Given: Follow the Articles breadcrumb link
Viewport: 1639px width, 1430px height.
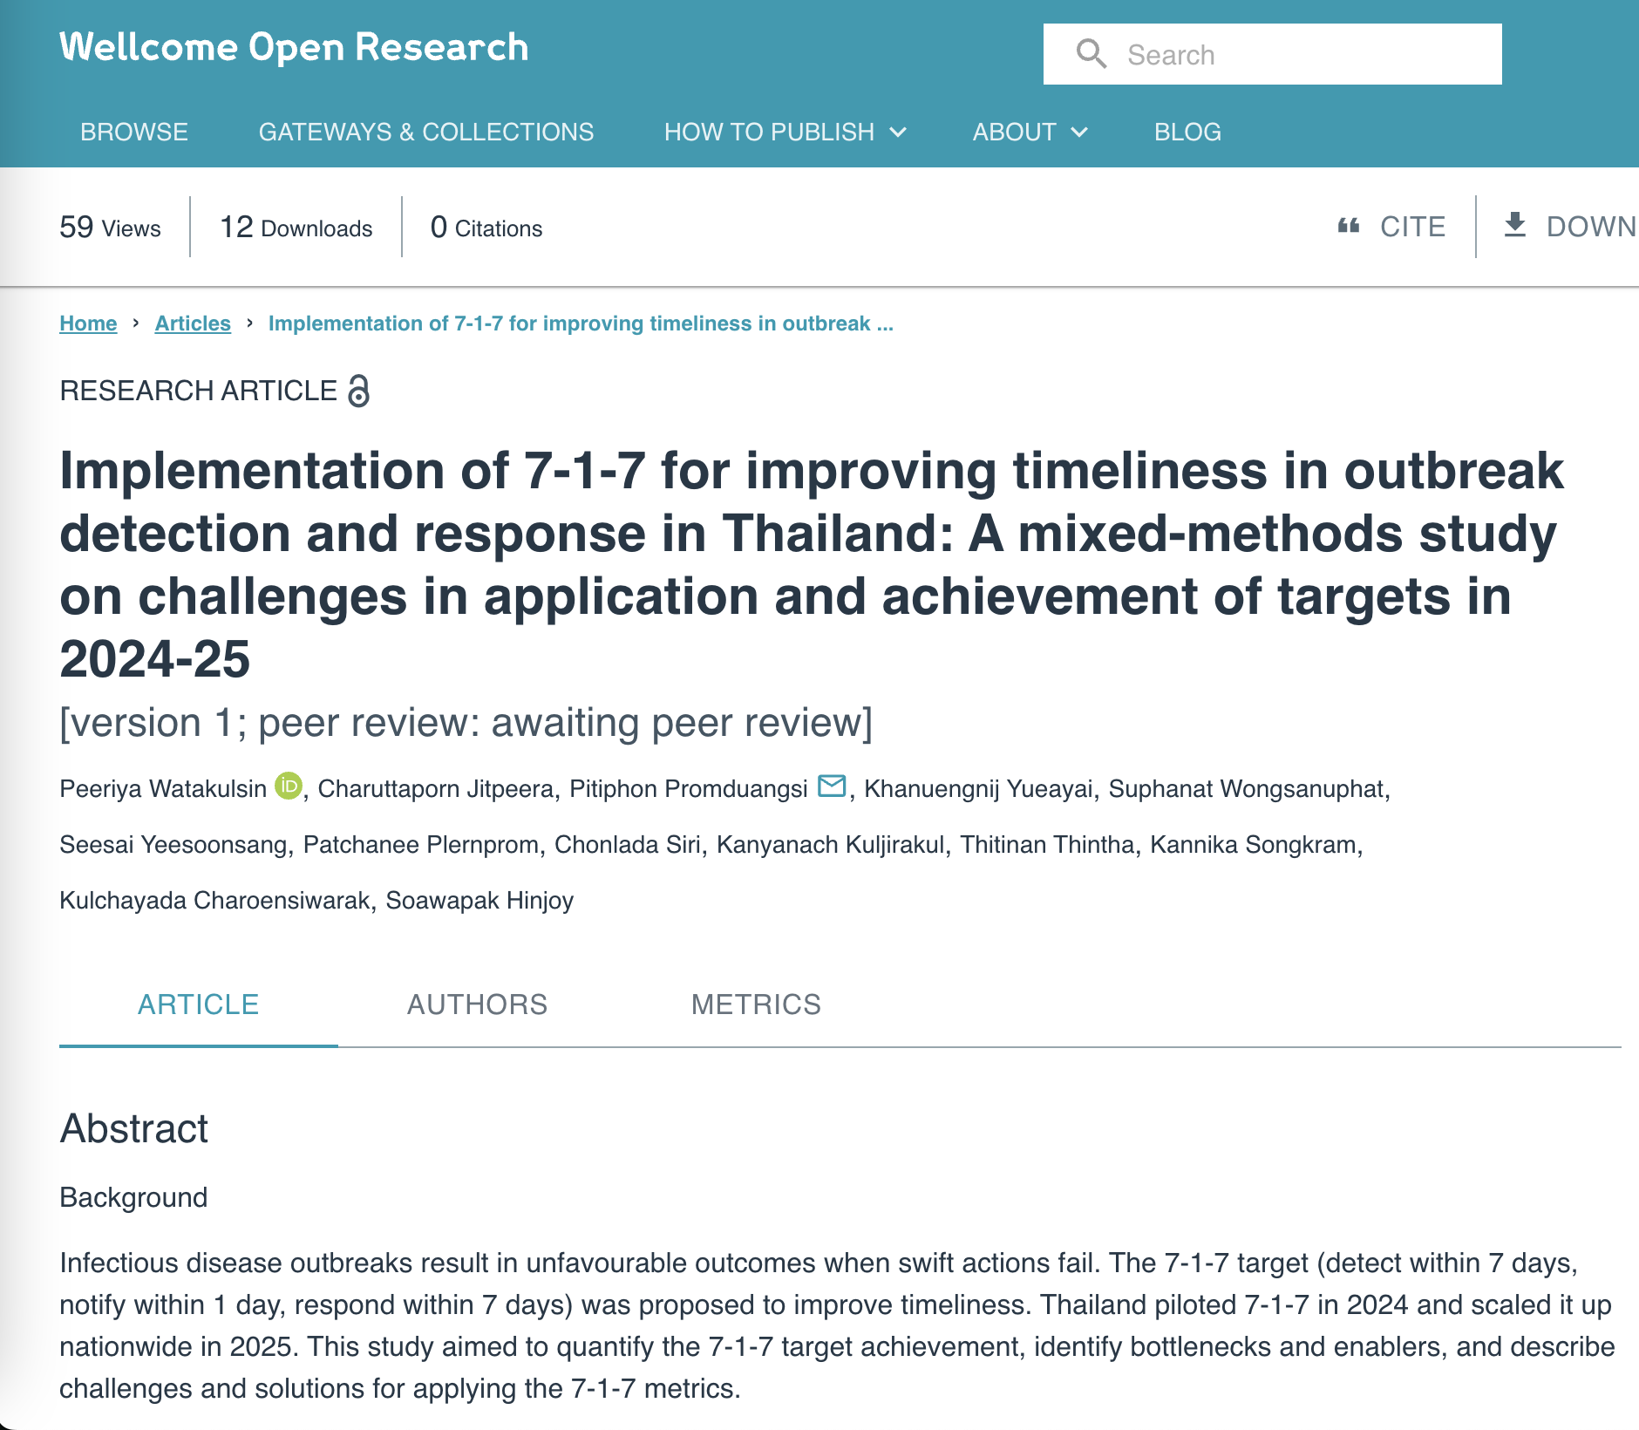Looking at the screenshot, I should click(193, 323).
